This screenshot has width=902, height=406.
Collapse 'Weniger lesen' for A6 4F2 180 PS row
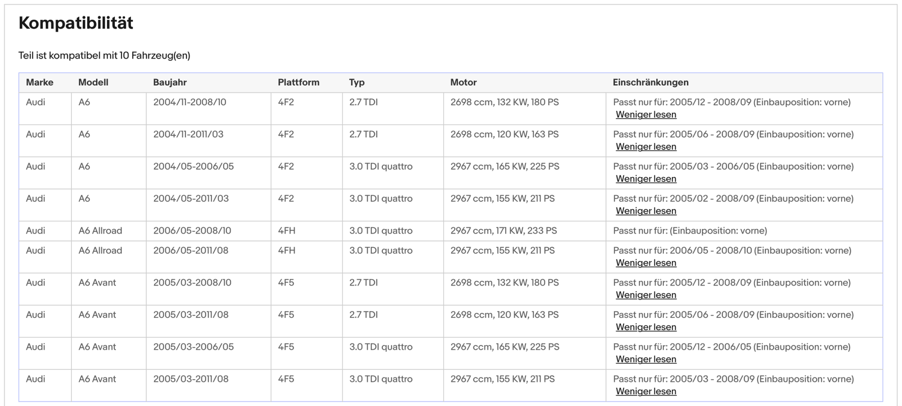pos(646,114)
